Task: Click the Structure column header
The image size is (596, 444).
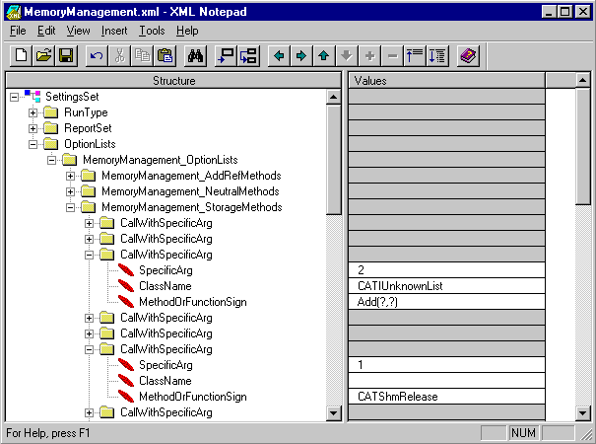Action: coord(173,80)
